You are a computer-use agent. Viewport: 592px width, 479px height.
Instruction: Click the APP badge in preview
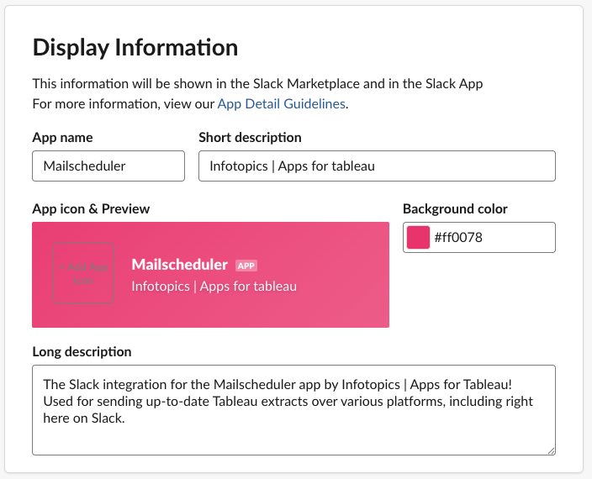coord(246,266)
